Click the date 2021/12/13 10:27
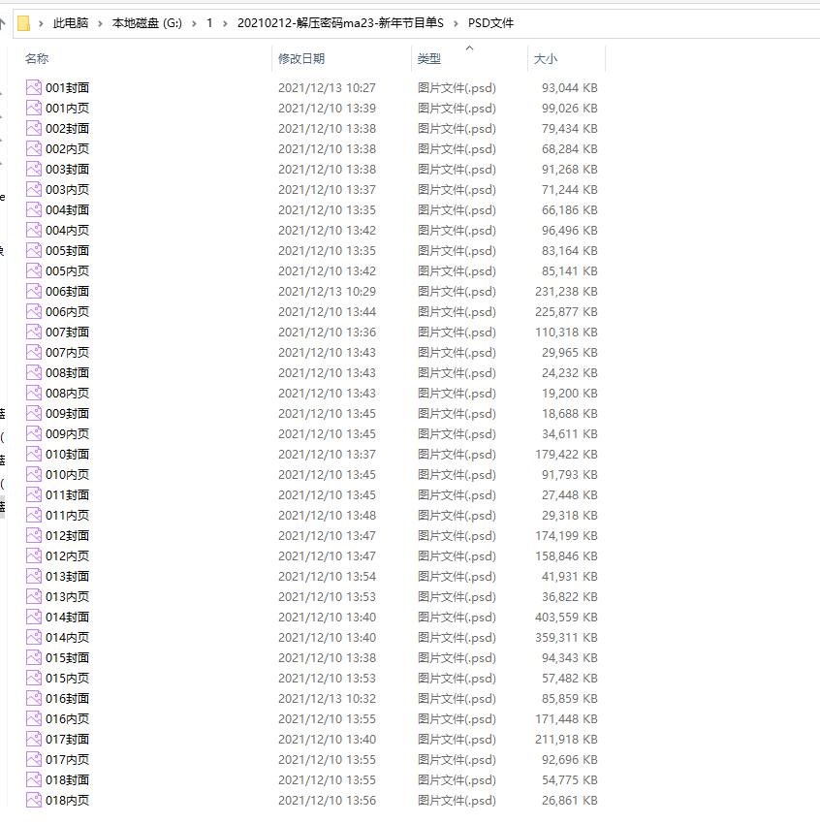The image size is (820, 824). (327, 88)
